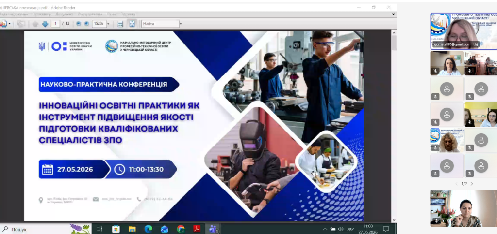
Task: Select the gornatali78@gmail.com video tile
Action: click(464, 31)
